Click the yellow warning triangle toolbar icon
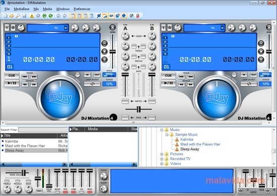Screen dimensions: 277x196 32,16
